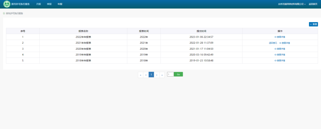Click the 2019年年报表 name cell
The width and height of the screenshot is (321, 129).
[x=83, y=55]
